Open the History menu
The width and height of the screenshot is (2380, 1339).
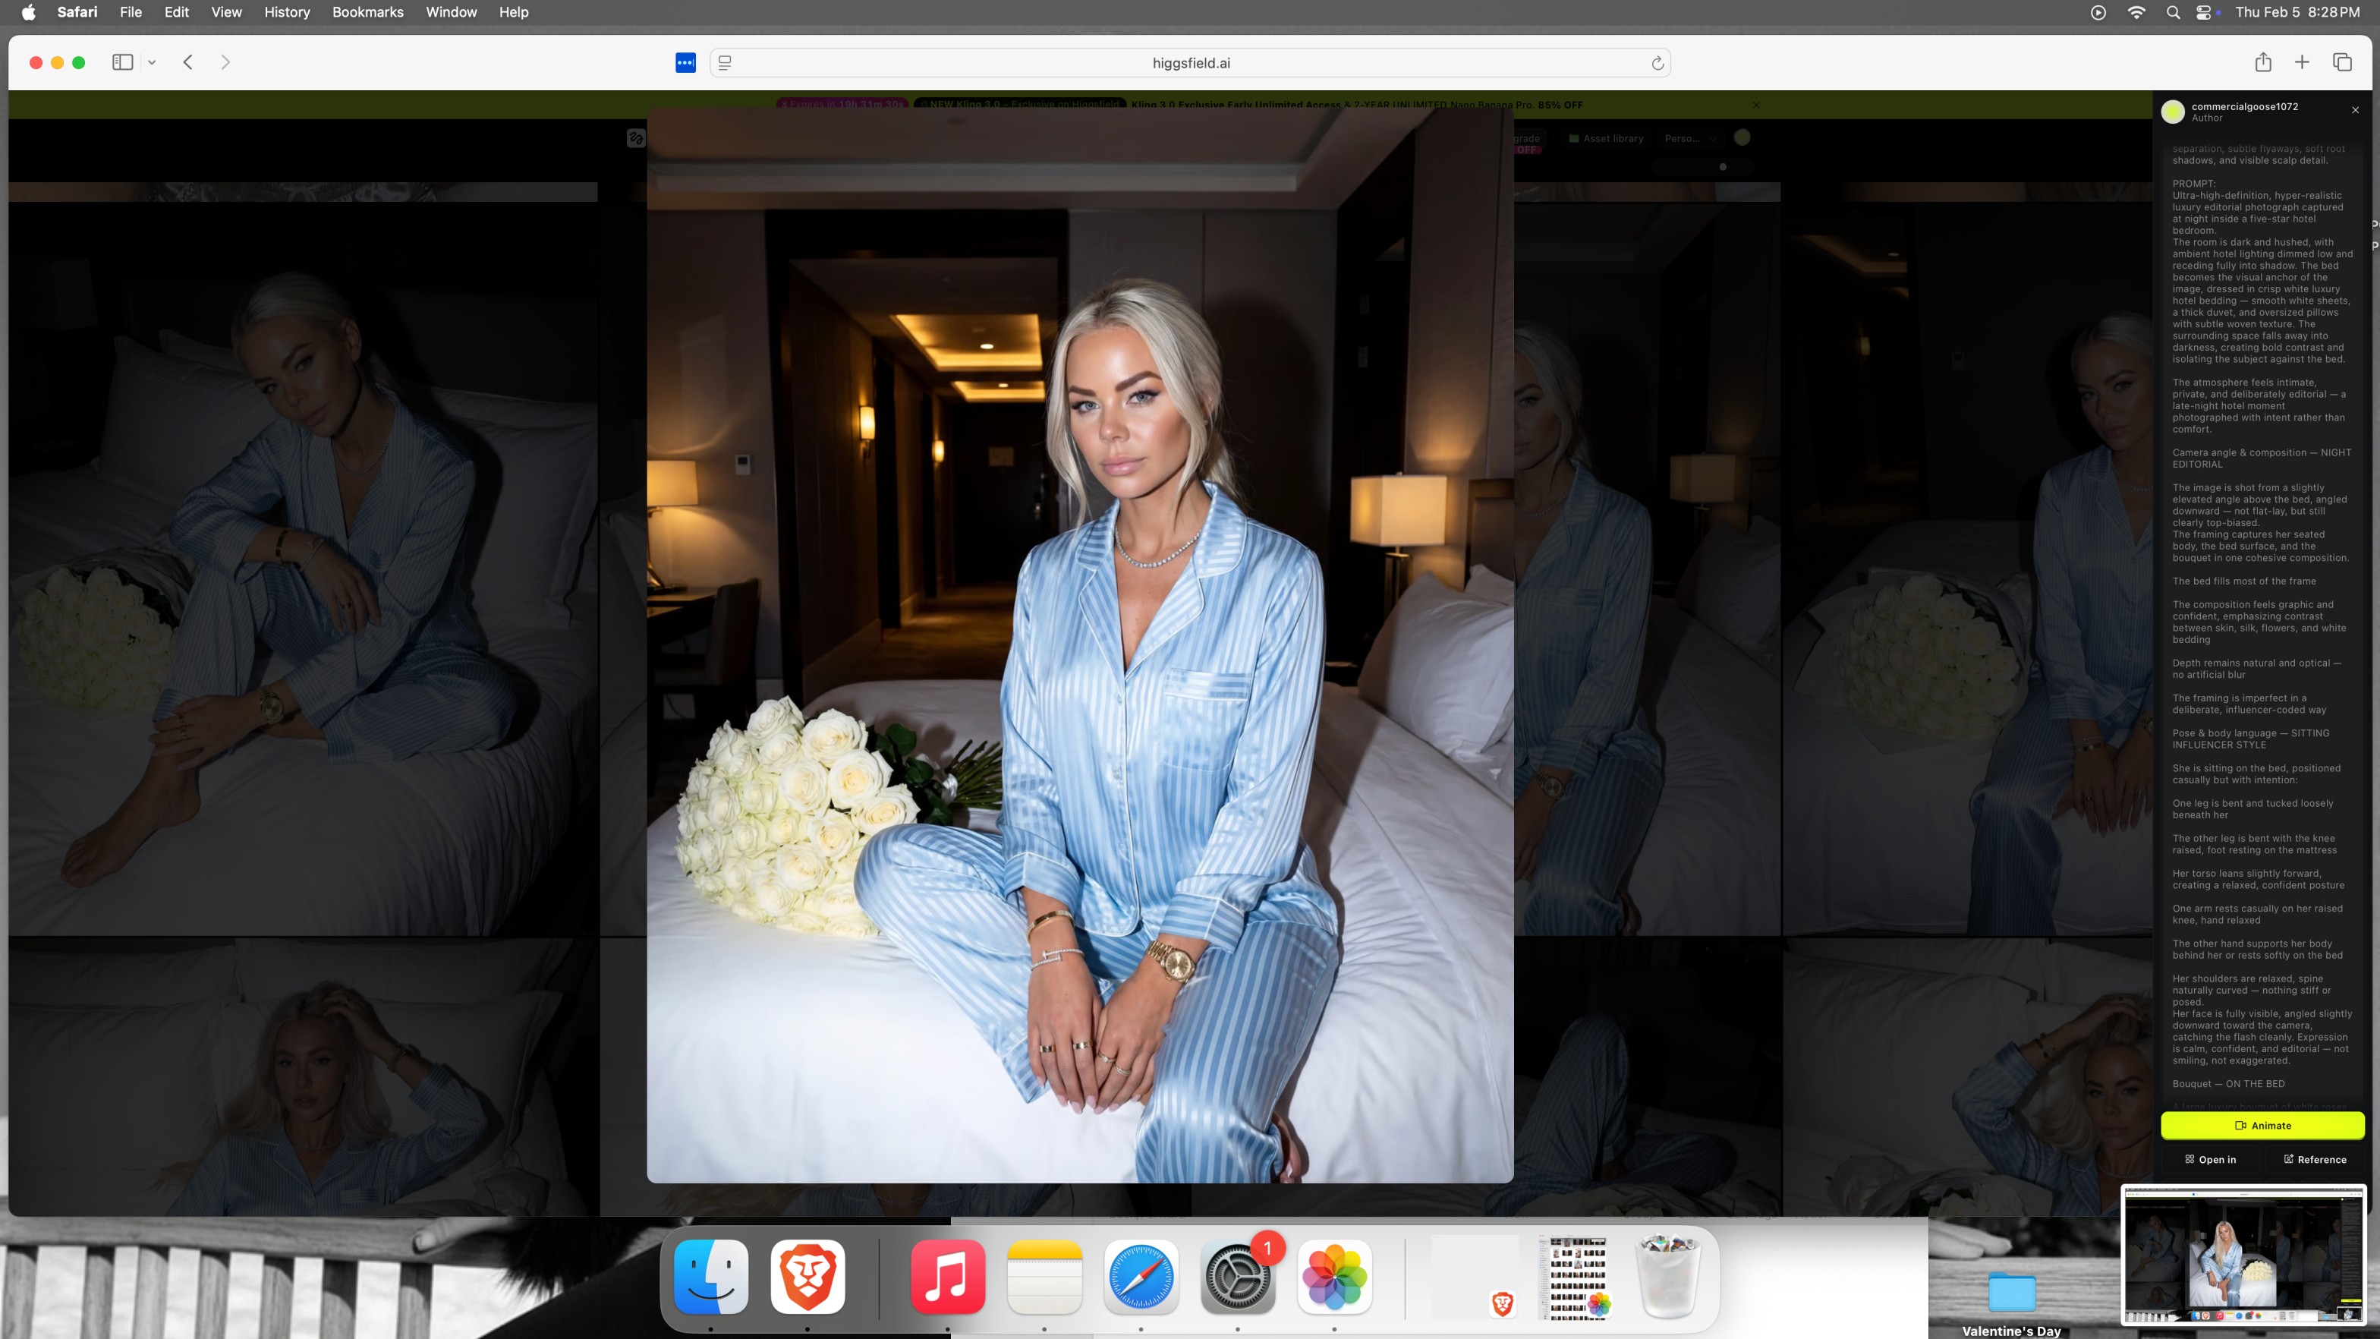pos(286,12)
